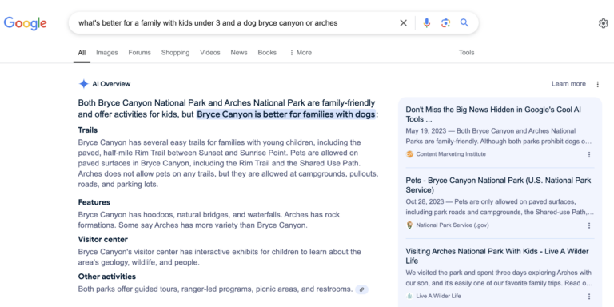Select the All results tab
614x307 pixels.
pos(82,53)
